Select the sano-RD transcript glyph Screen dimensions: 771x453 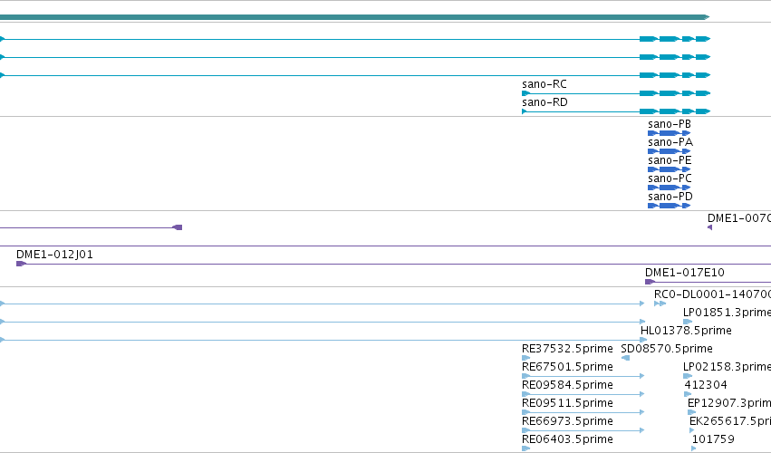click(616, 111)
